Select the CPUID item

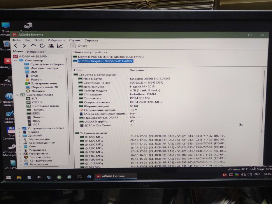click(34, 102)
